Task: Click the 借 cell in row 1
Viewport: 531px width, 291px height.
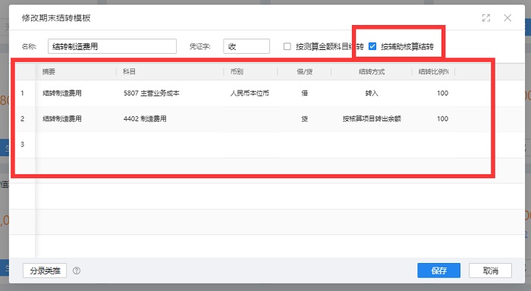Action: point(304,93)
